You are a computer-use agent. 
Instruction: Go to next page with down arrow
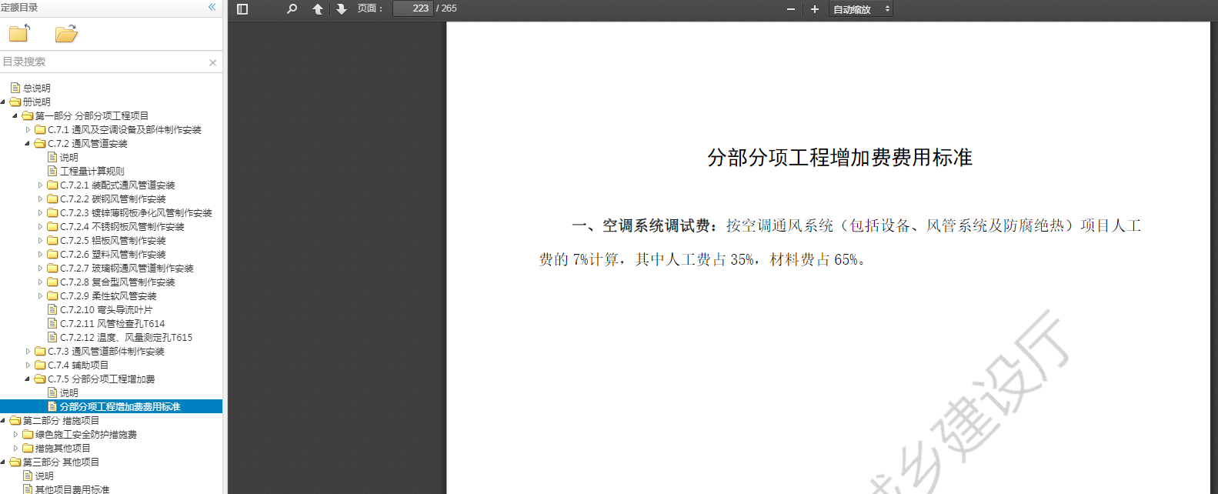342,9
